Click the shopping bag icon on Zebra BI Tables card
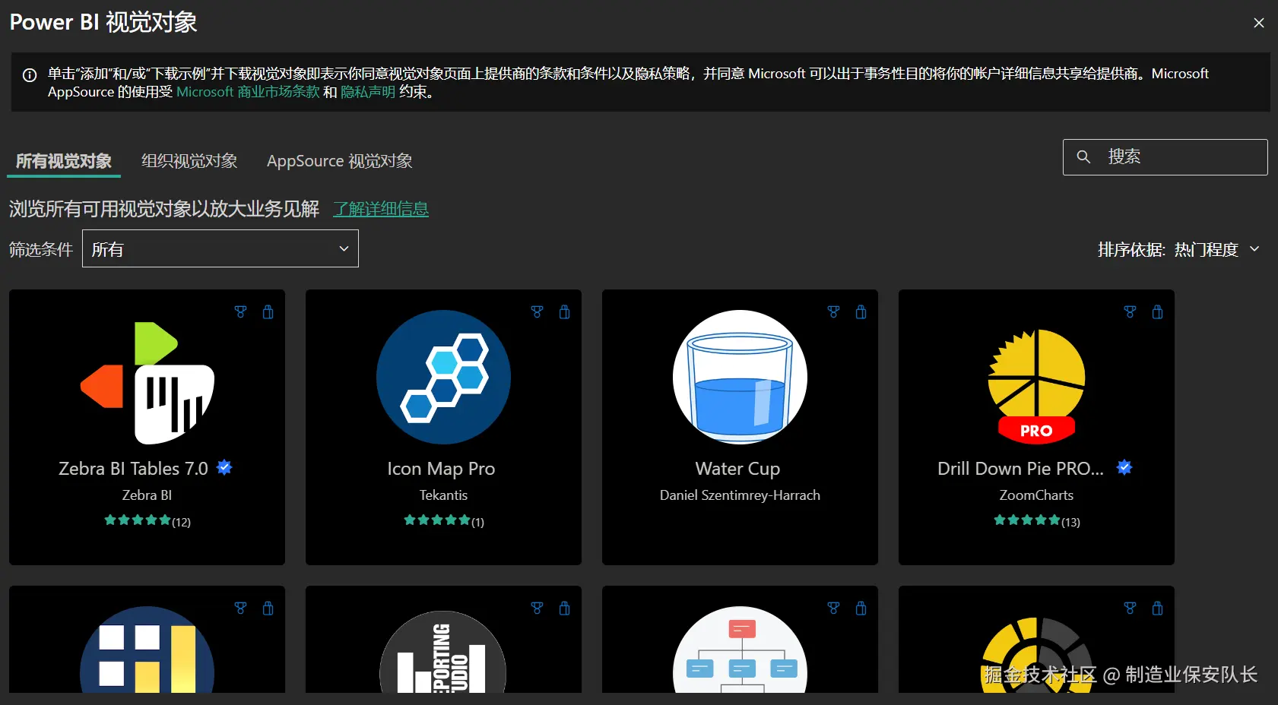Image resolution: width=1278 pixels, height=705 pixels. tap(268, 312)
